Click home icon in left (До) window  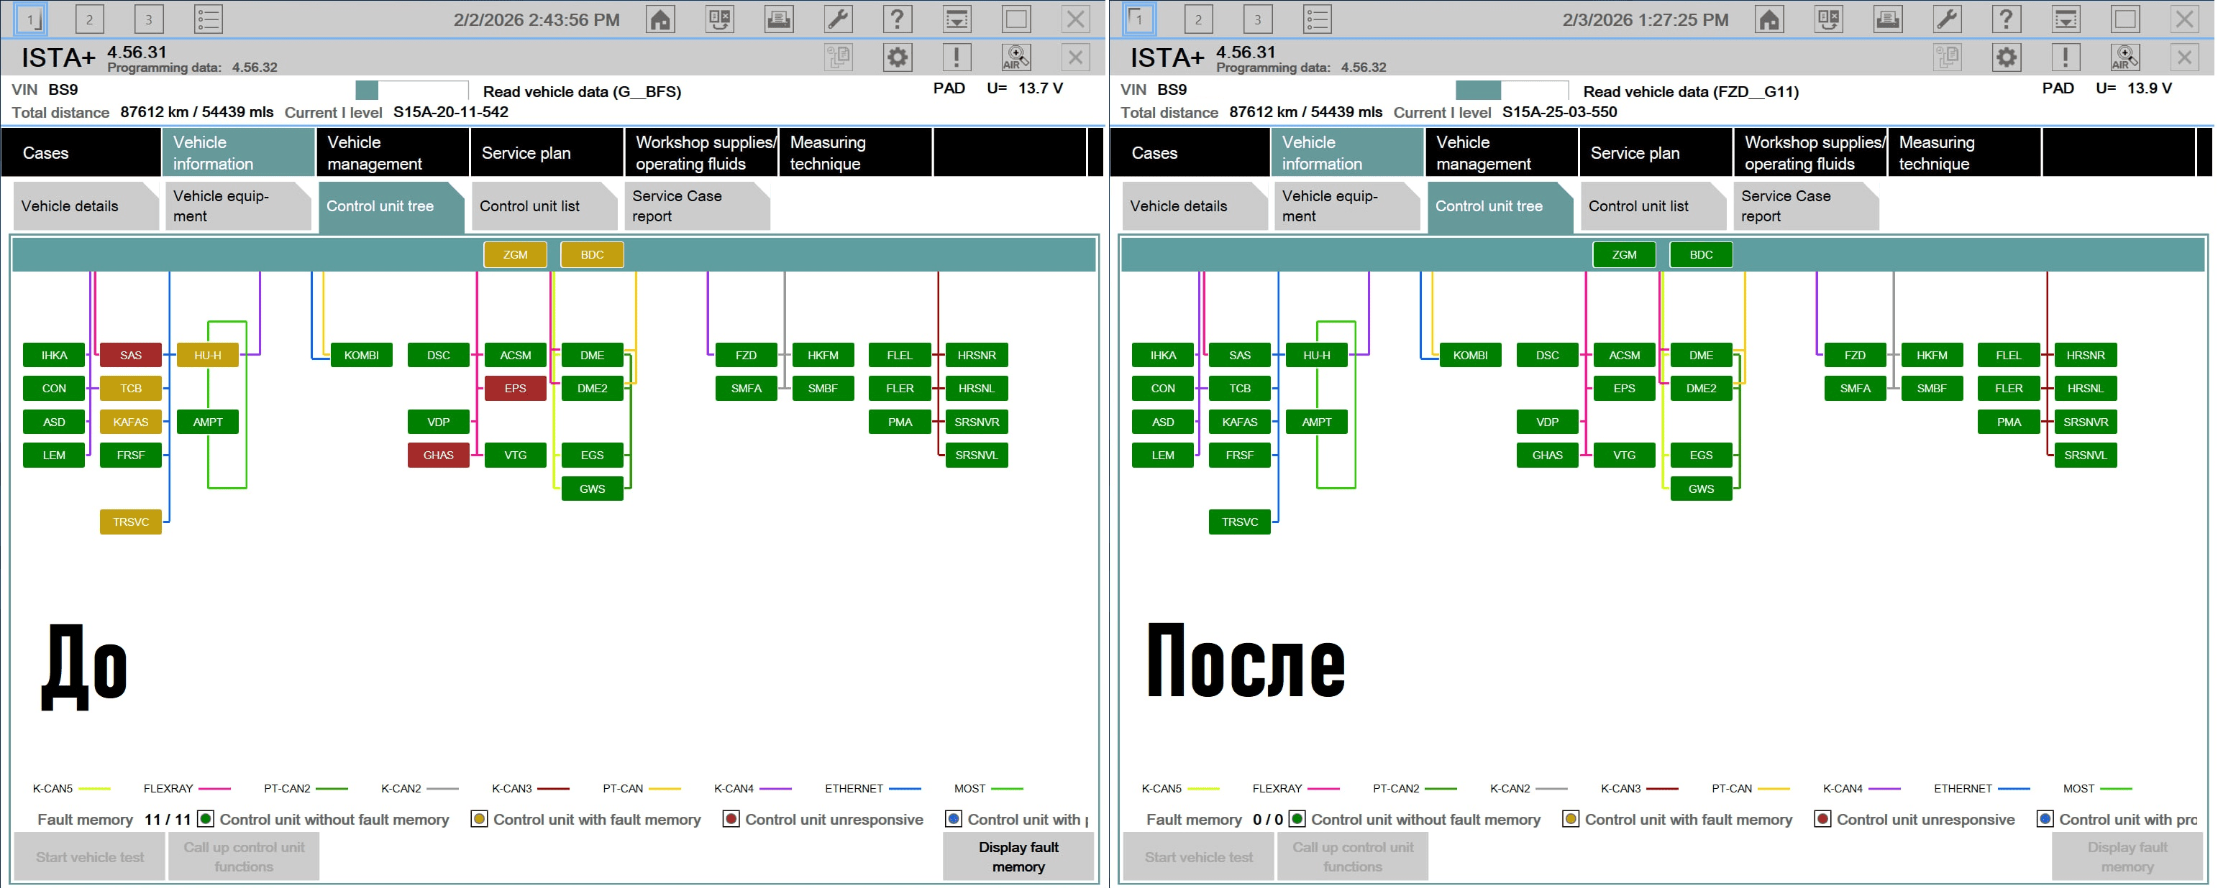660,19
